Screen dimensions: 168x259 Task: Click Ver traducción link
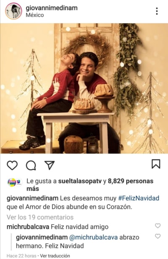[x=55, y=256]
